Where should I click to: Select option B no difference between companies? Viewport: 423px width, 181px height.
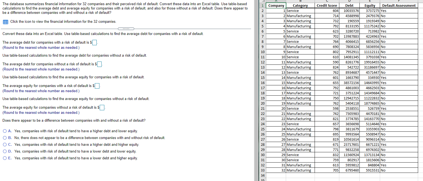pos(5,138)
